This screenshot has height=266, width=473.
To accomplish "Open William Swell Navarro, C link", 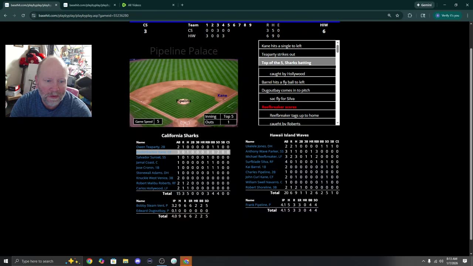I will click(x=264, y=183).
